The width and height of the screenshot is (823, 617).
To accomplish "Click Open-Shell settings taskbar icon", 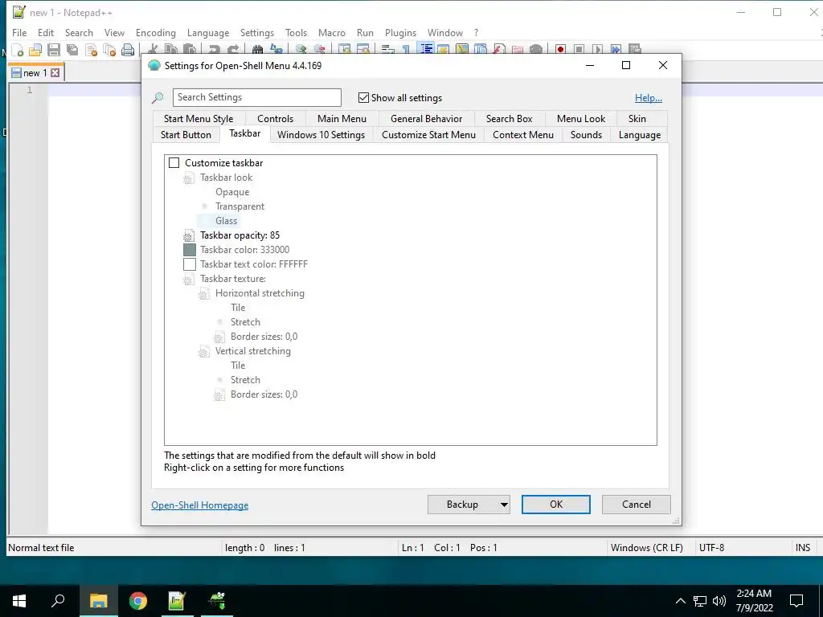I will tap(217, 601).
